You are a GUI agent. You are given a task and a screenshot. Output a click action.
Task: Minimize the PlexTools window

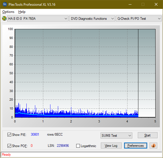click(130, 4)
